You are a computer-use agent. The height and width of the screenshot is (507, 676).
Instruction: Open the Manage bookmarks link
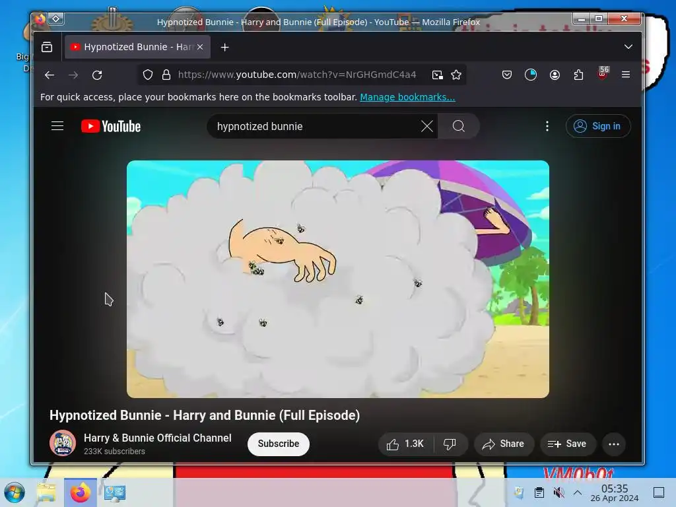pyautogui.click(x=407, y=97)
